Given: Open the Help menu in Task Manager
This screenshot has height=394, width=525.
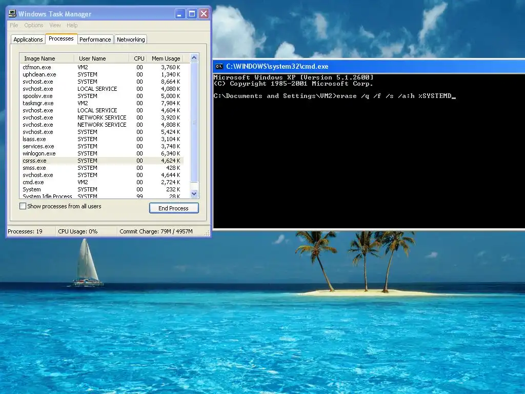Looking at the screenshot, I should (x=72, y=25).
